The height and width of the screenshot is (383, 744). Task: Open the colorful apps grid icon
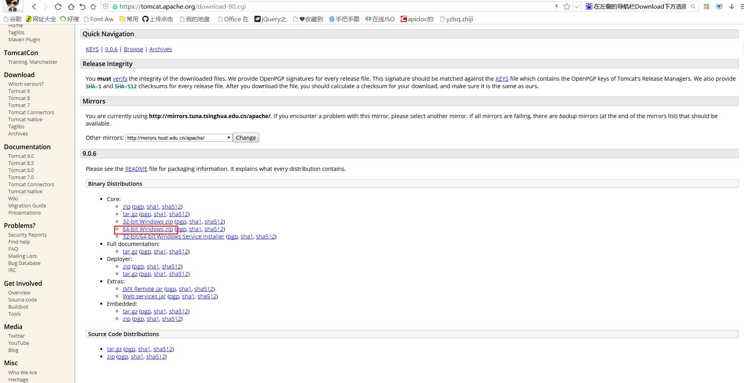[707, 6]
